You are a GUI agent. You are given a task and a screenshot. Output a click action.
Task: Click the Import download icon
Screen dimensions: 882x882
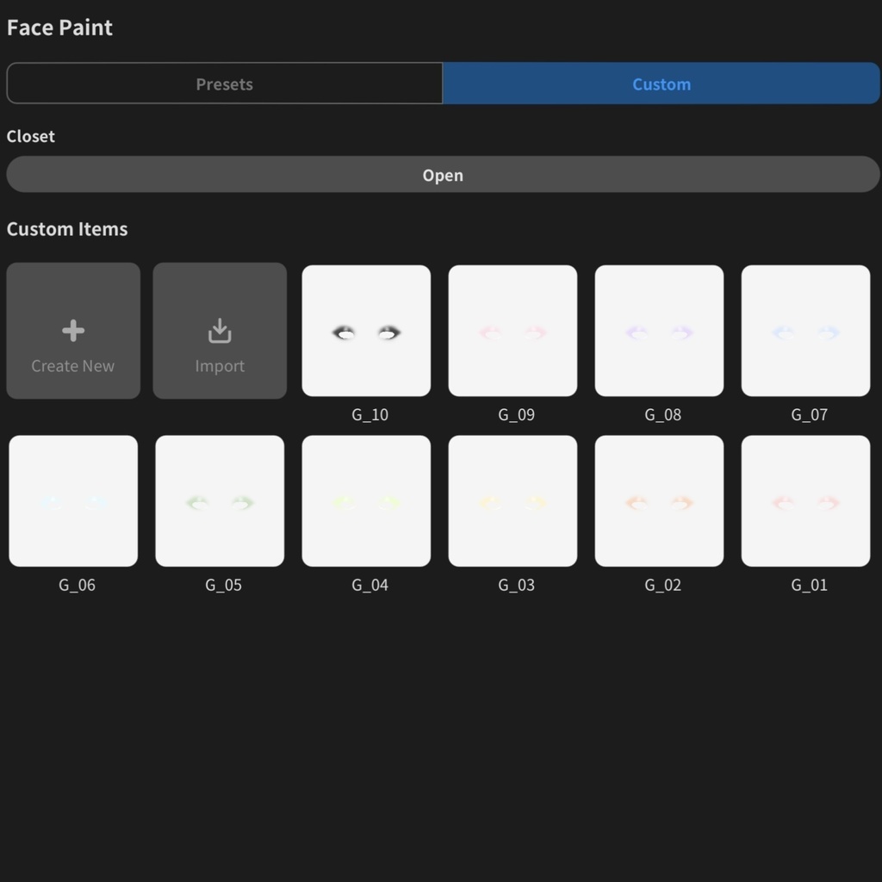(x=220, y=331)
